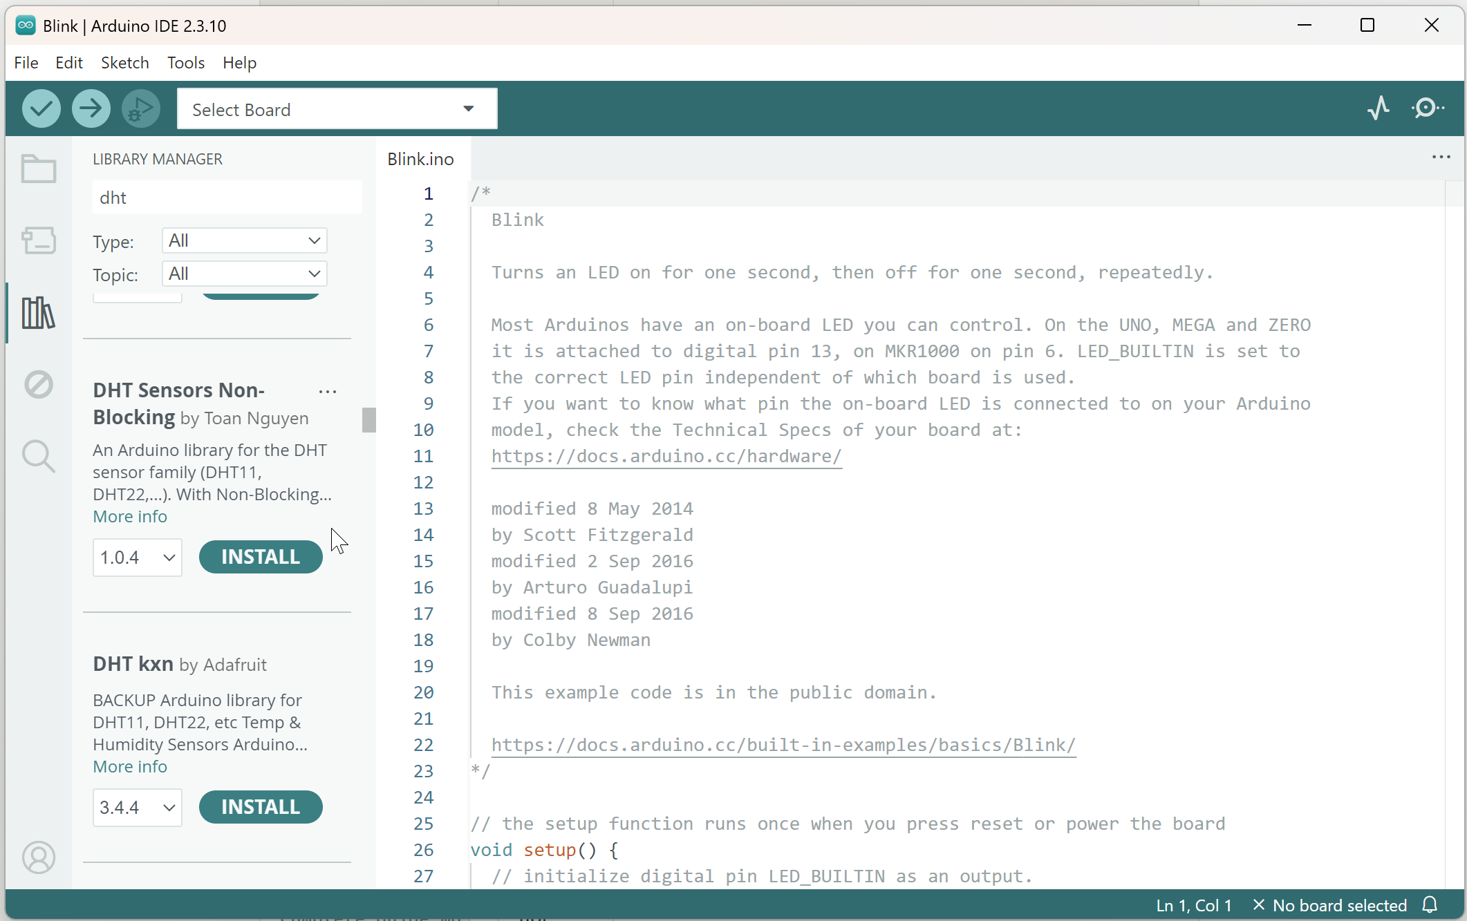Screen dimensions: 1467x921
Task: Open the Sketch menu
Action: click(125, 63)
